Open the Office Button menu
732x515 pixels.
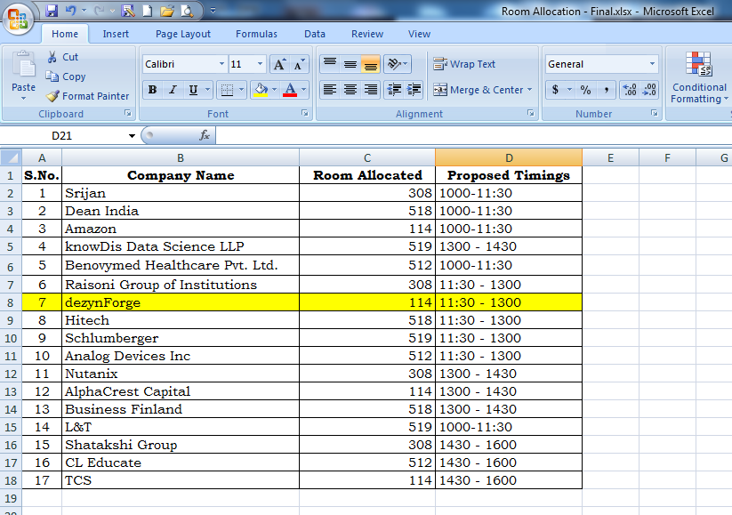click(18, 19)
